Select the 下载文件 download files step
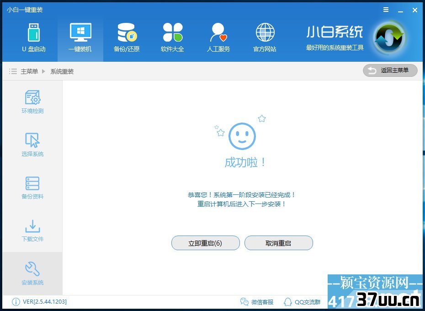 coord(32,231)
